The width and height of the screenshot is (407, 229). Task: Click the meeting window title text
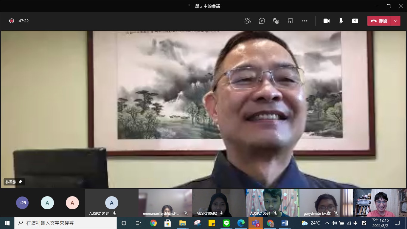click(x=203, y=6)
